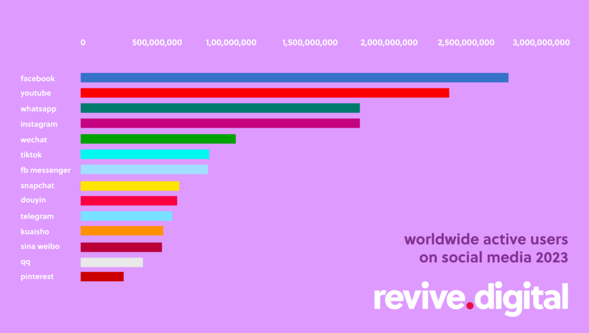
Task: Click the facebook blue bar
Action: (294, 78)
